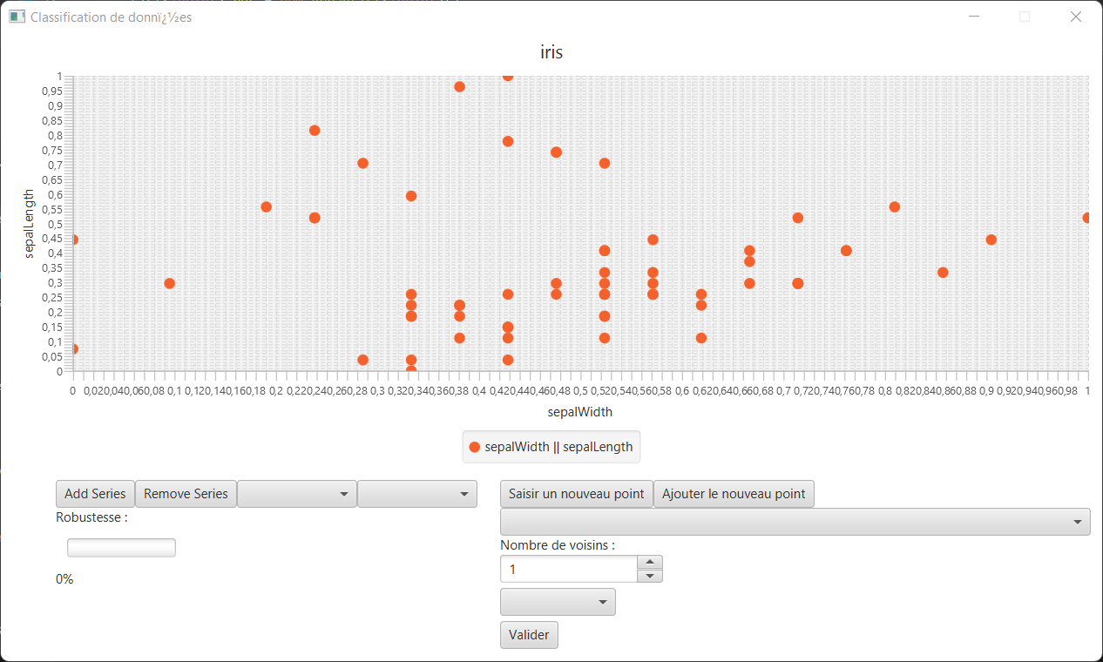Click Saisir un nouveau point
This screenshot has width=1103, height=662.
pyautogui.click(x=576, y=494)
